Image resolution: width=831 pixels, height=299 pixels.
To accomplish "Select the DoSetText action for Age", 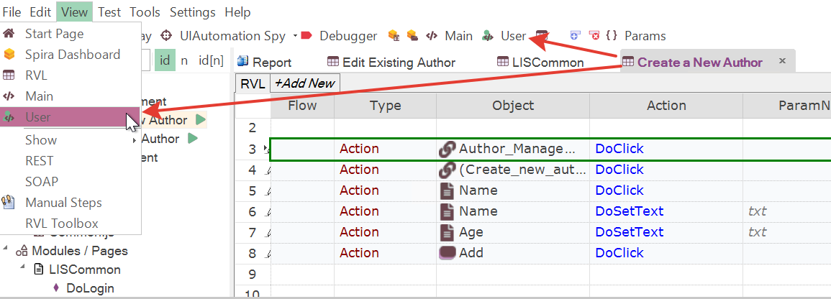I will (x=630, y=231).
